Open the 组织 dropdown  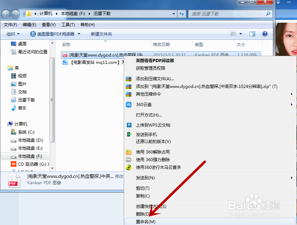click(x=13, y=34)
